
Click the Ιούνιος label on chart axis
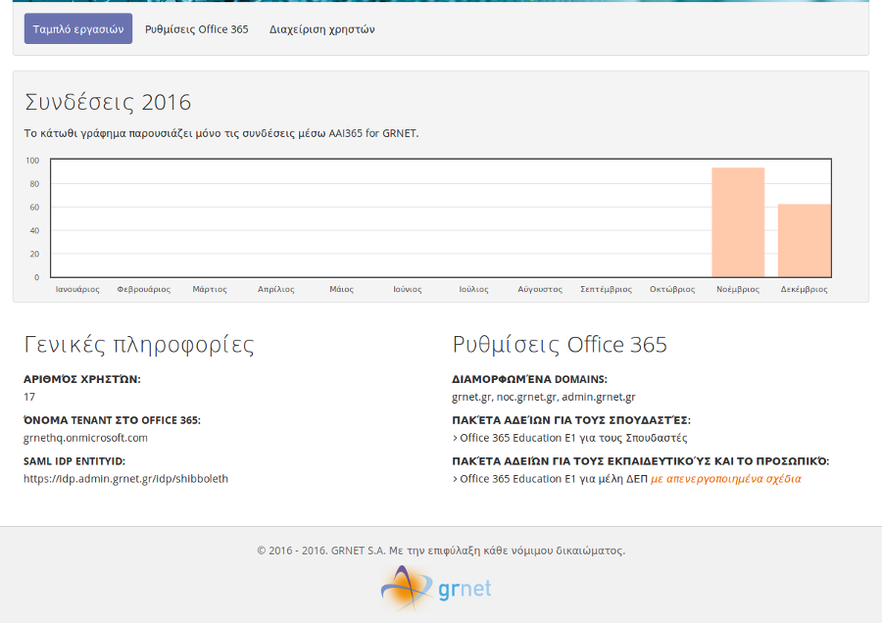coord(408,290)
